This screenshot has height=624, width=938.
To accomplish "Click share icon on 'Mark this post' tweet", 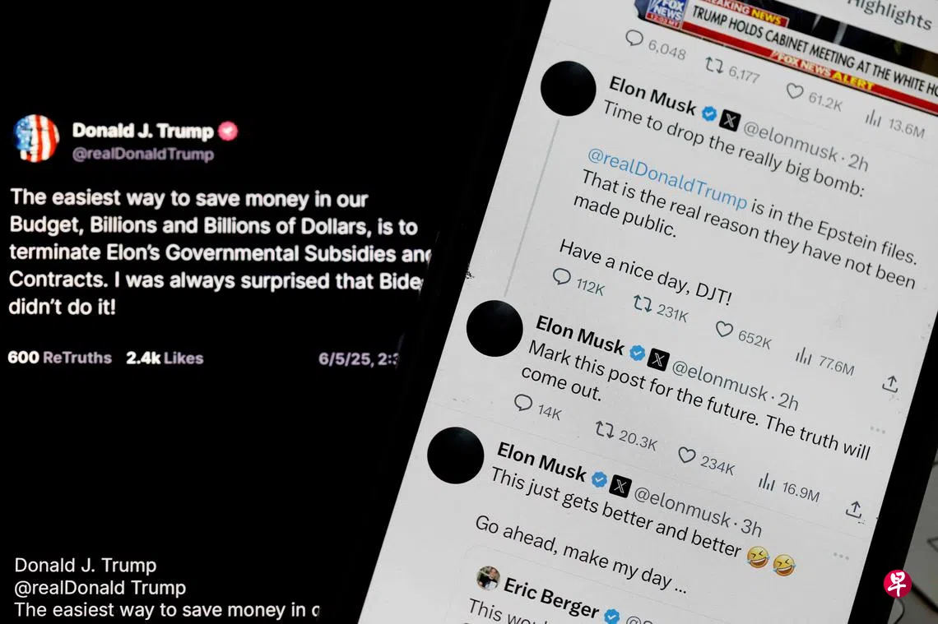I will 853,509.
